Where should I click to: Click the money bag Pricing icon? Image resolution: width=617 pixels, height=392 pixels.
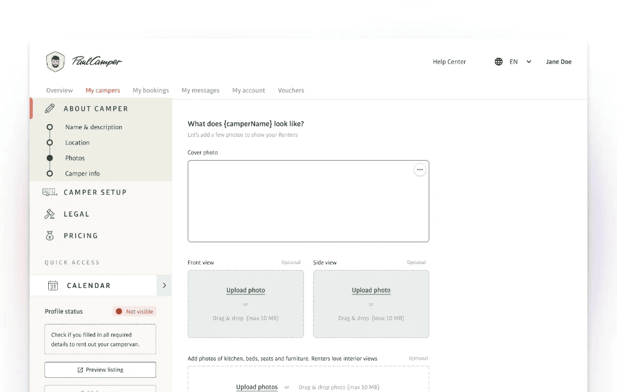point(49,236)
